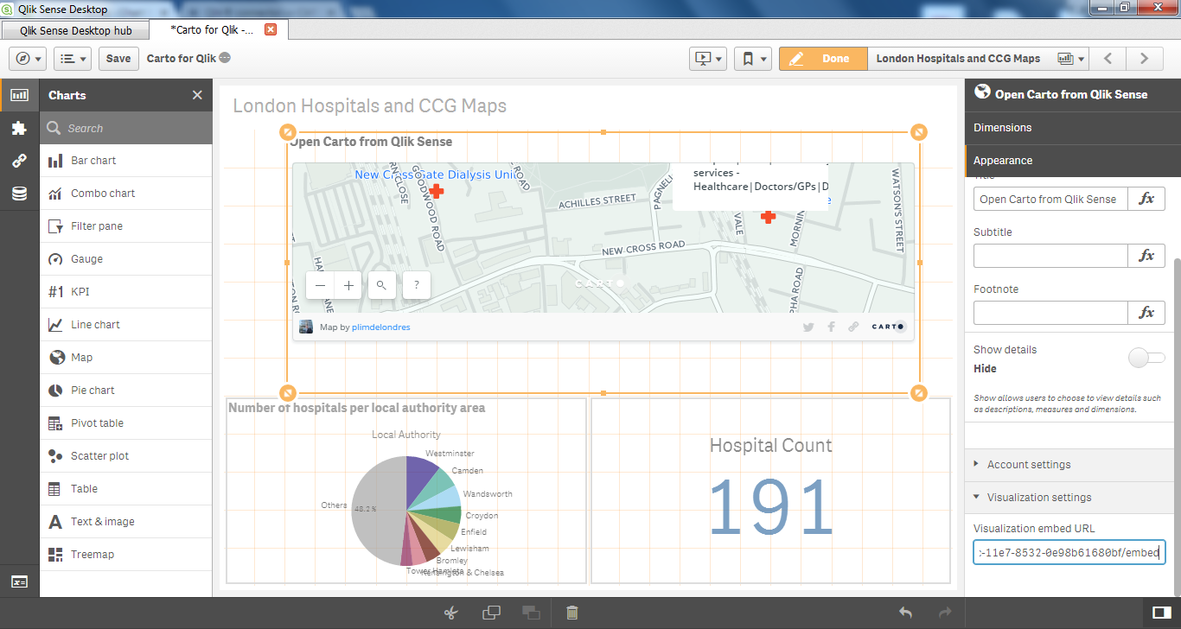This screenshot has height=629, width=1181.
Task: Select the Charts asset panel icon
Action: (19, 95)
